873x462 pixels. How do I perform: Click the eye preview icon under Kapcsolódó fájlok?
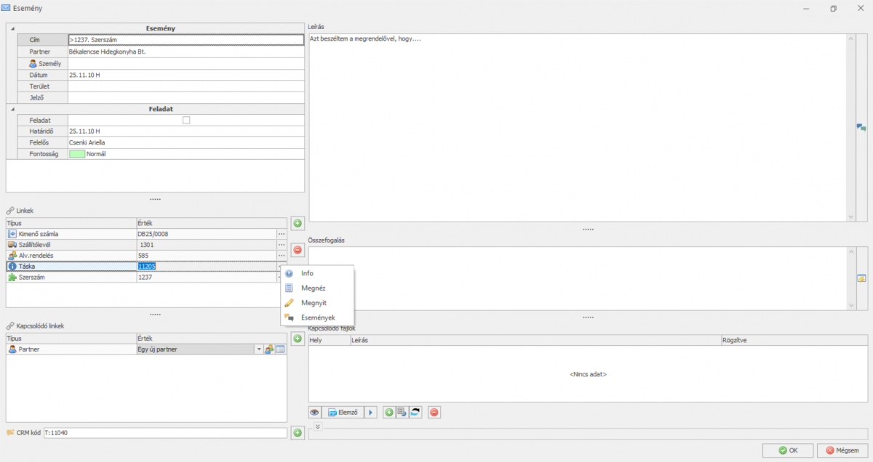tap(315, 413)
